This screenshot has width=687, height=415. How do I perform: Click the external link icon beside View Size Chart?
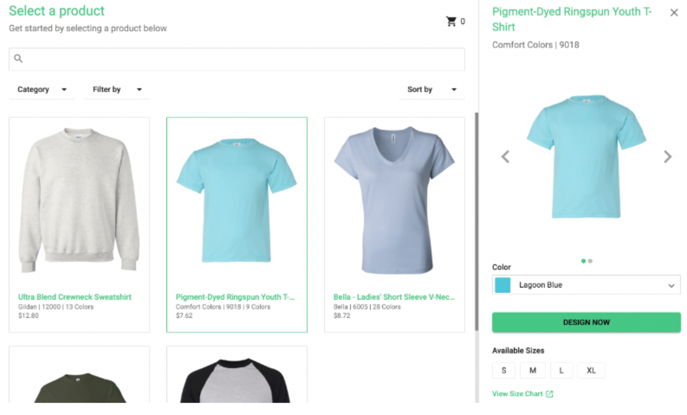[550, 394]
